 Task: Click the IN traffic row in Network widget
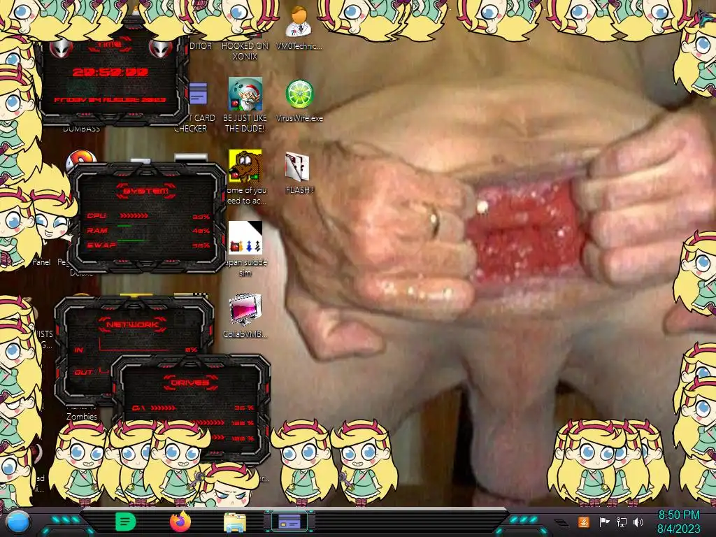tap(136, 350)
